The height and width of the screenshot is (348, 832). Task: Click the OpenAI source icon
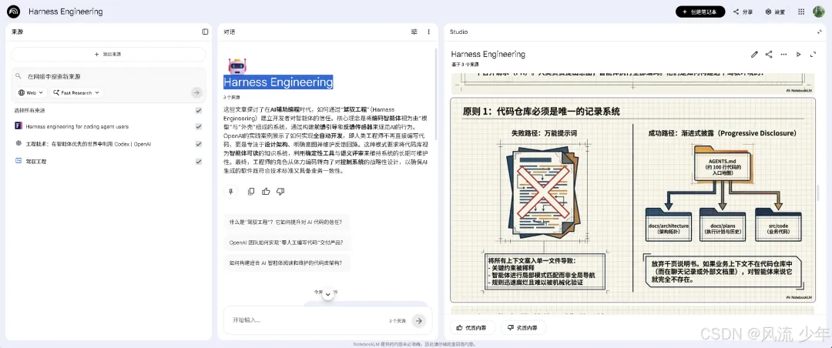point(18,143)
